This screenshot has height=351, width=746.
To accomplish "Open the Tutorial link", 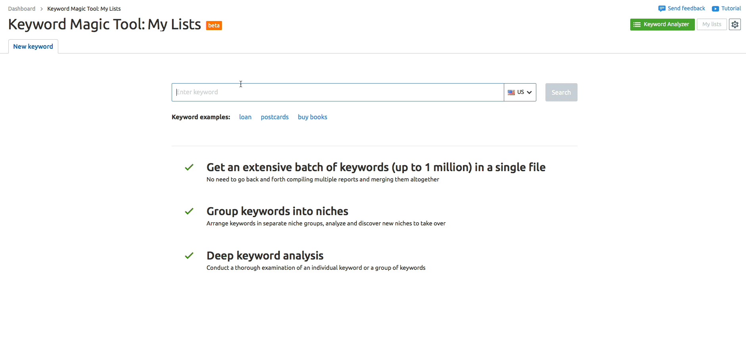I will click(x=731, y=8).
